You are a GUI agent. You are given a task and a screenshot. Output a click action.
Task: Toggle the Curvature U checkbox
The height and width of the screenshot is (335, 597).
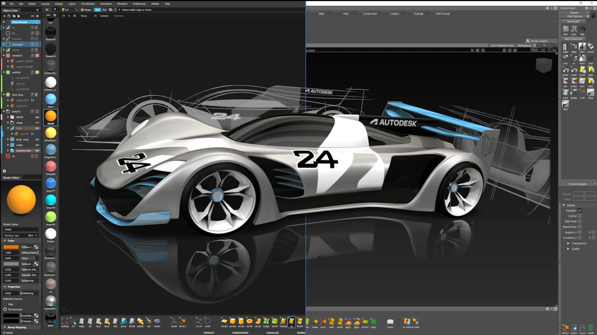(580, 238)
